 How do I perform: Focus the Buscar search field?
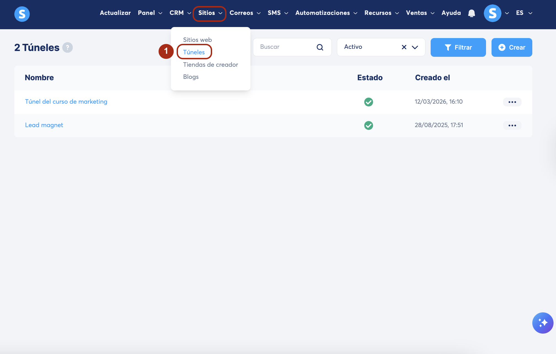[287, 47]
